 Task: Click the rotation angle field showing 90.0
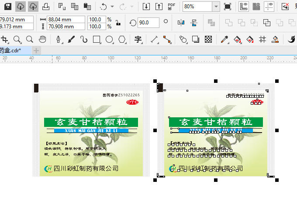[148, 23]
